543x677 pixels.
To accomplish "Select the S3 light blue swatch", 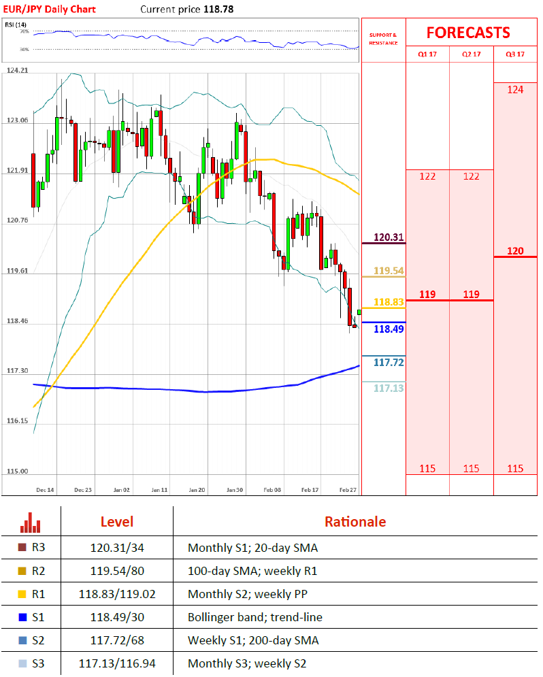I will click(23, 663).
